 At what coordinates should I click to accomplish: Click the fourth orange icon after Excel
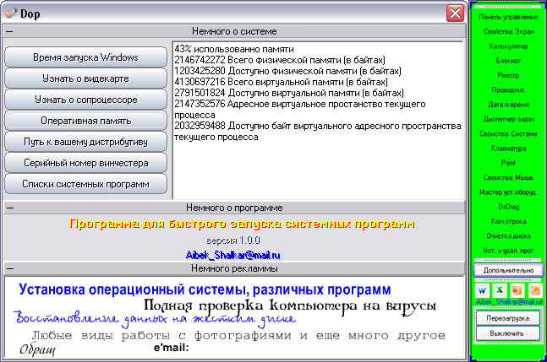click(x=534, y=290)
